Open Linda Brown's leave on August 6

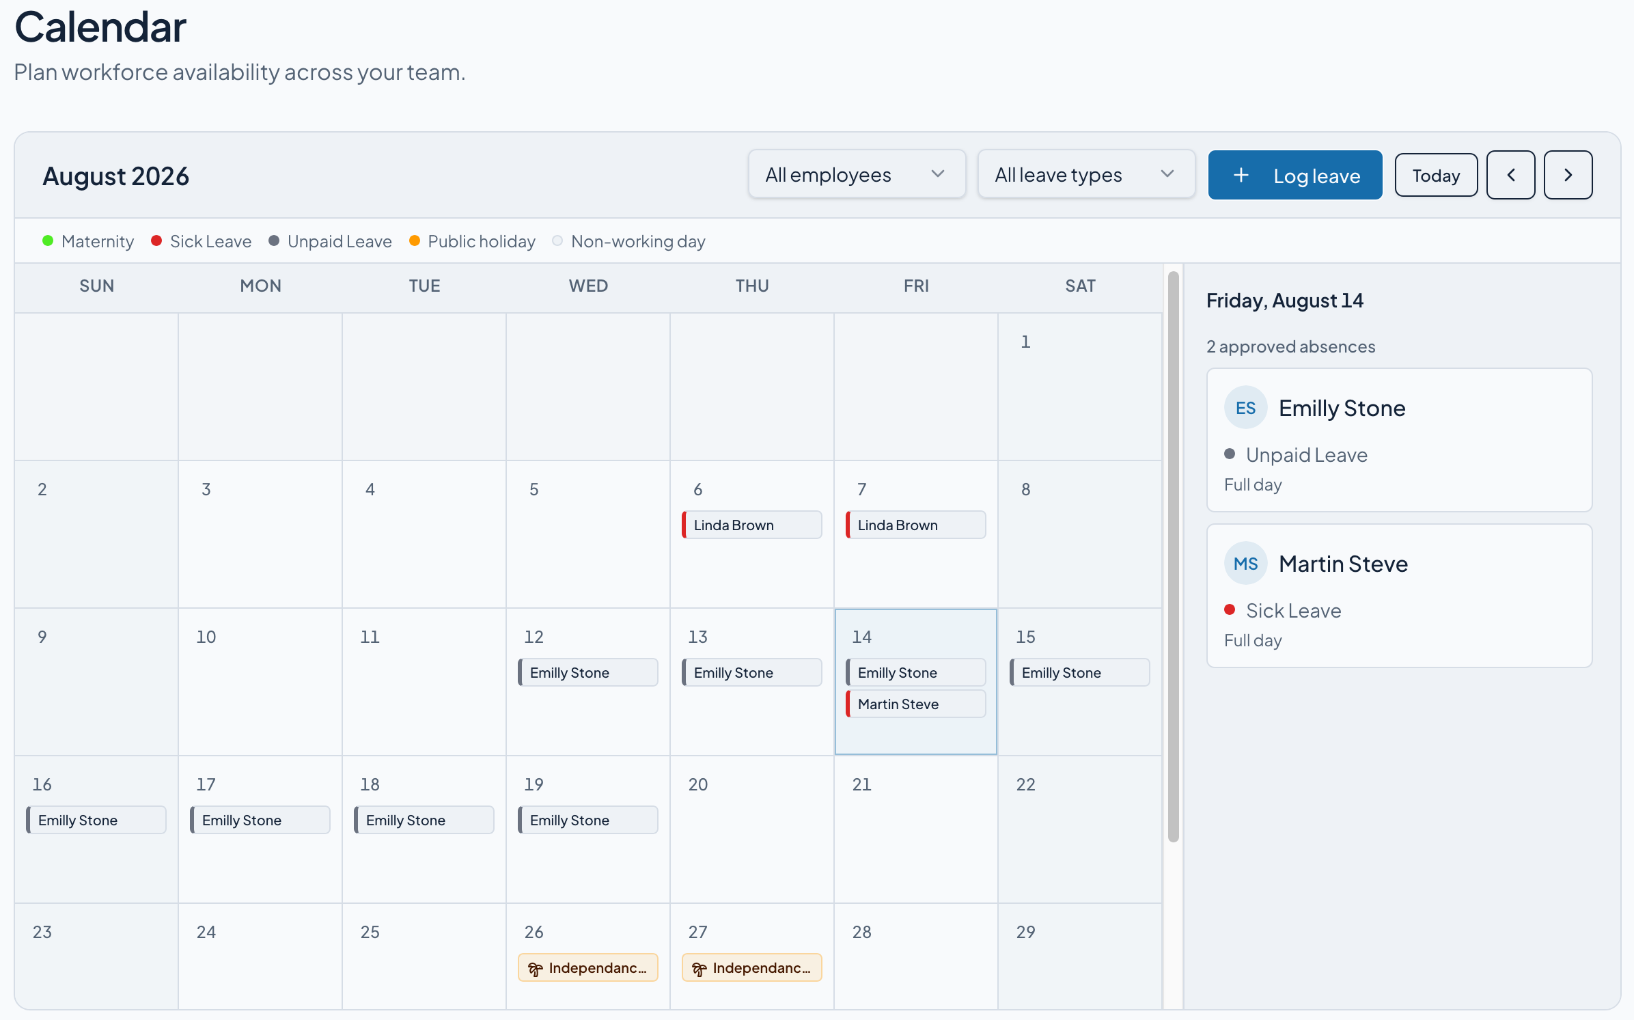tap(751, 525)
